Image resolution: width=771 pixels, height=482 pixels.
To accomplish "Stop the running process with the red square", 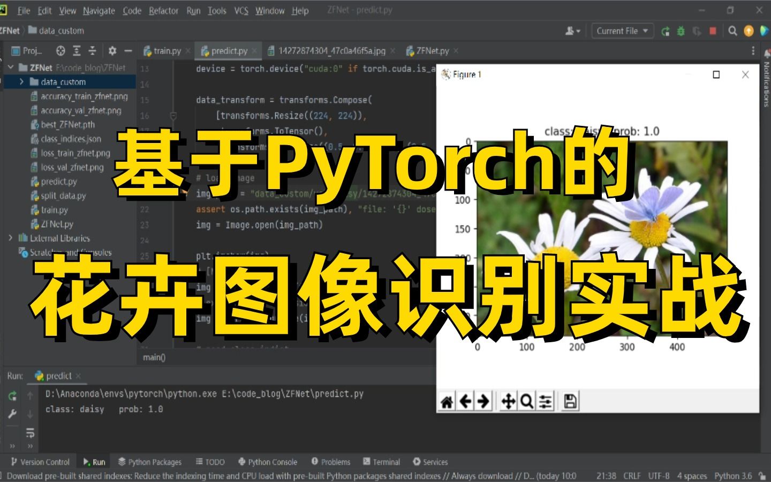I will tap(713, 31).
